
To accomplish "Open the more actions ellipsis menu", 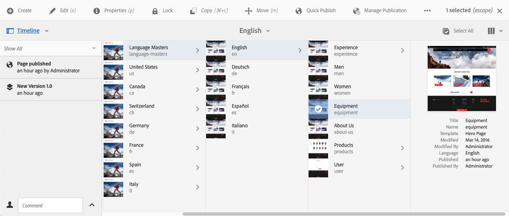I will click(x=427, y=11).
